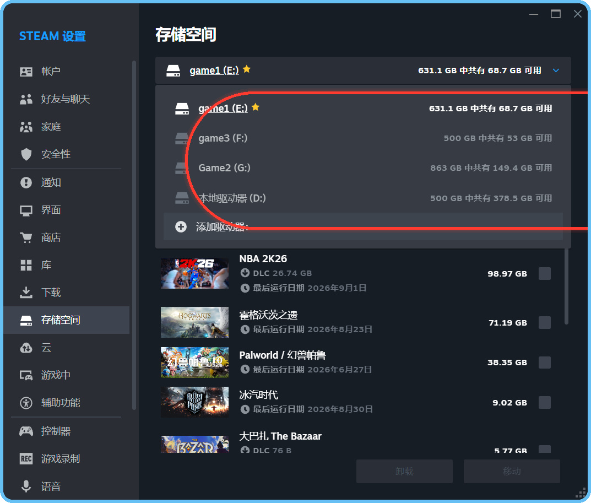Click the 好友与聊天 people icon
The height and width of the screenshot is (503, 591).
pyautogui.click(x=26, y=99)
